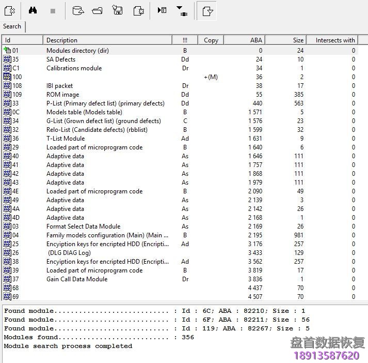Toggle the document filter toolbar button
The width and height of the screenshot is (368, 363).
coord(207,10)
